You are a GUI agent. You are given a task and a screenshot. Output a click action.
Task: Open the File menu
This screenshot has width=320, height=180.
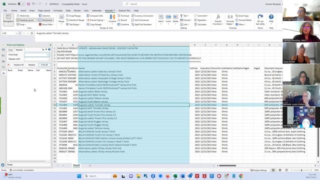[5, 10]
